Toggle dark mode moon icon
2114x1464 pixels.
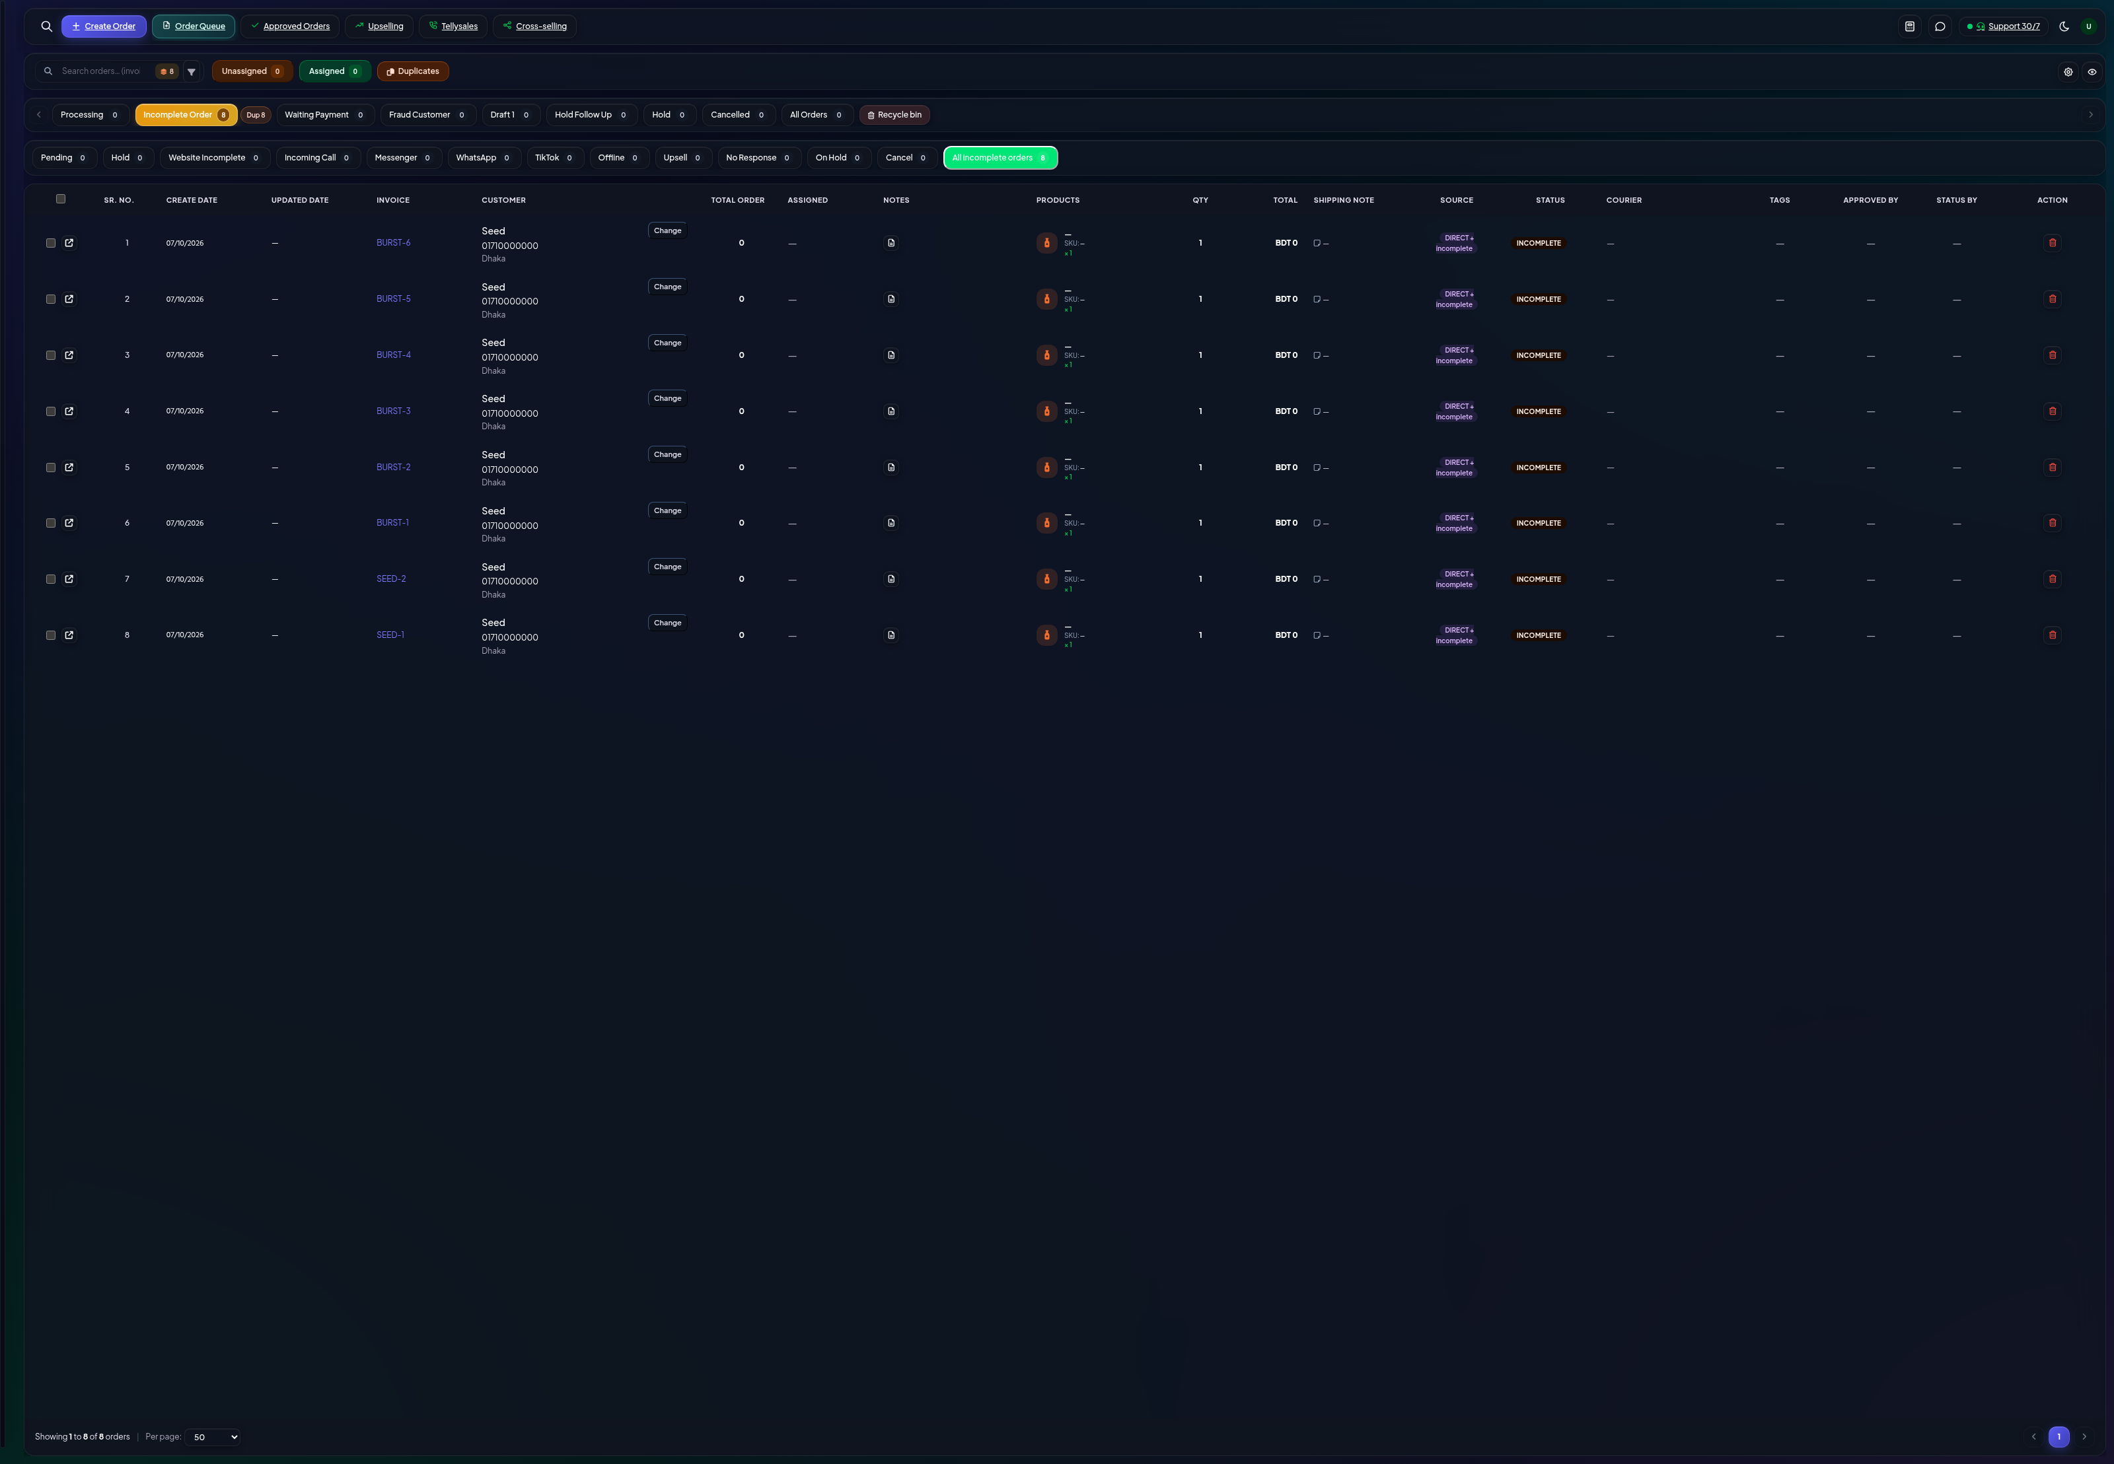[2064, 26]
